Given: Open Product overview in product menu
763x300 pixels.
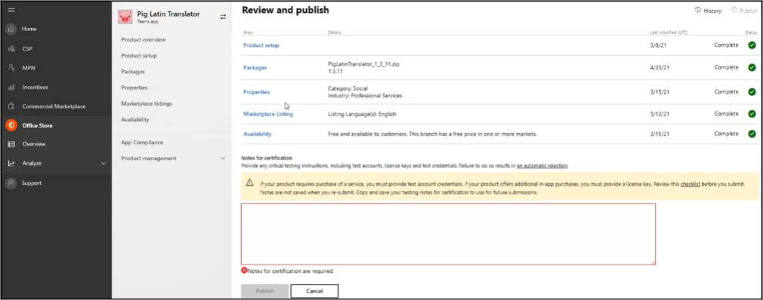Looking at the screenshot, I should click(144, 39).
